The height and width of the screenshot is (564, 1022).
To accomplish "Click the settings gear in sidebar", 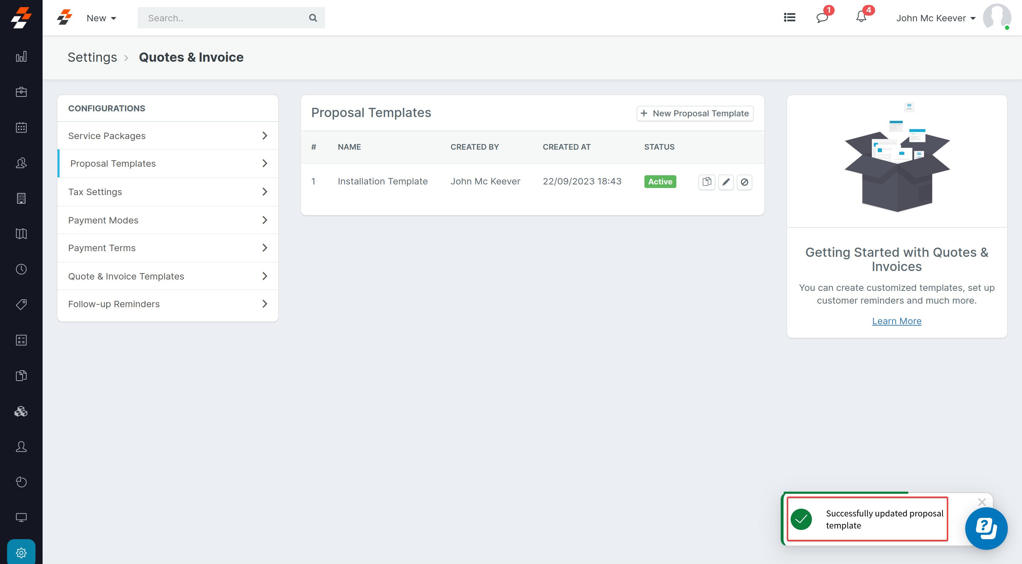I will [x=21, y=552].
